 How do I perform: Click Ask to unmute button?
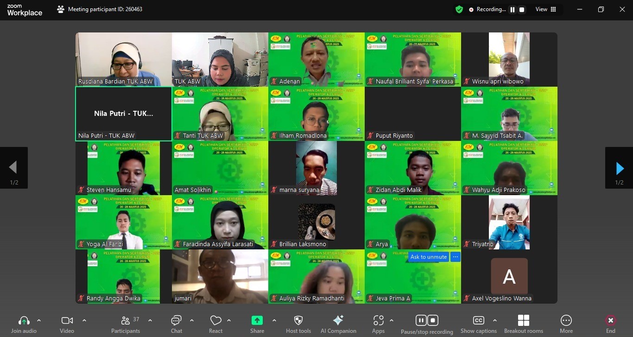pyautogui.click(x=428, y=257)
